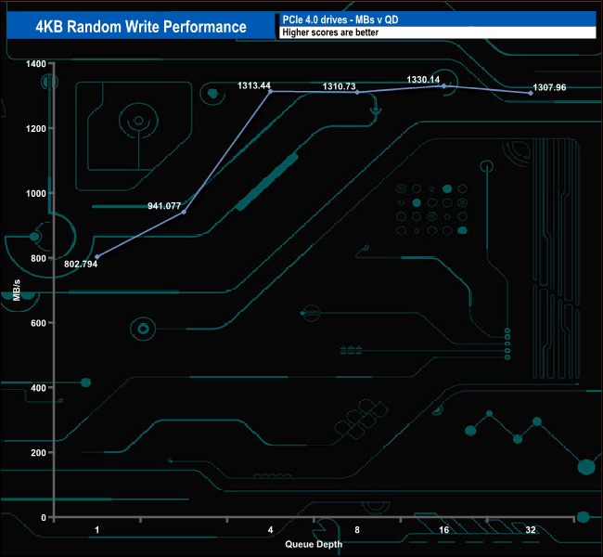Image resolution: width=603 pixels, height=557 pixels.
Task: Select the 200 tick label on y-axis
Action: [x=38, y=452]
